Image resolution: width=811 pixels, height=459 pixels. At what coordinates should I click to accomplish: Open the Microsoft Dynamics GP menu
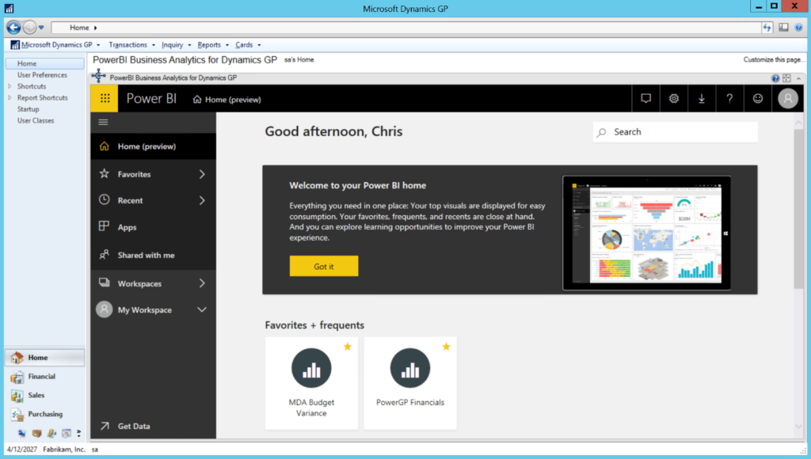[x=55, y=45]
